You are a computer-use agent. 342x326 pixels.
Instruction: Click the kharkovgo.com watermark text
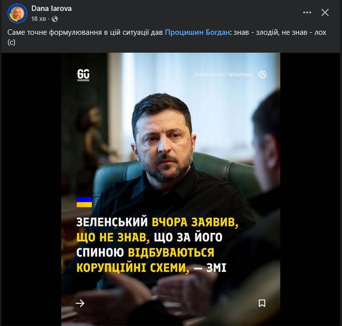tap(224, 75)
